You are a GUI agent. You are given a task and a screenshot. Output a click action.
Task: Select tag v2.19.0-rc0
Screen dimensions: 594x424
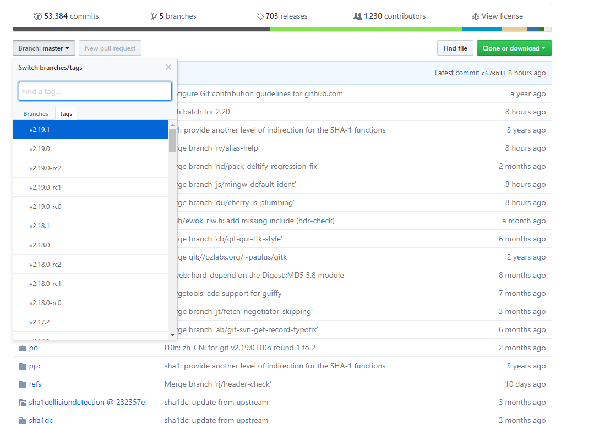coord(90,207)
